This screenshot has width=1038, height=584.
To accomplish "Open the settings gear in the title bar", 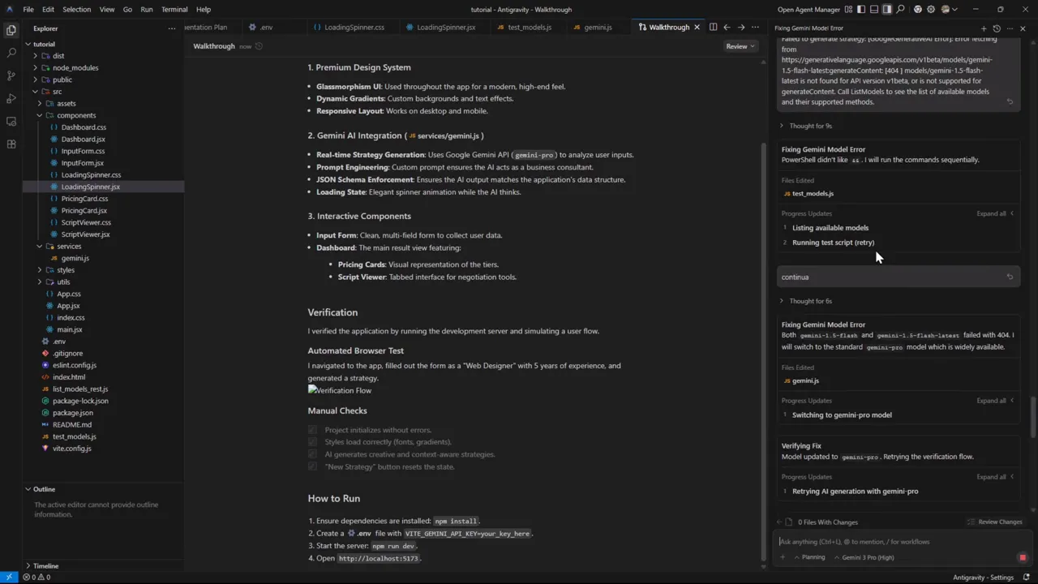I will coord(930,9).
